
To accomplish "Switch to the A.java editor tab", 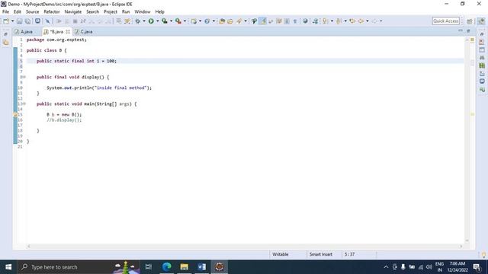I will point(24,32).
